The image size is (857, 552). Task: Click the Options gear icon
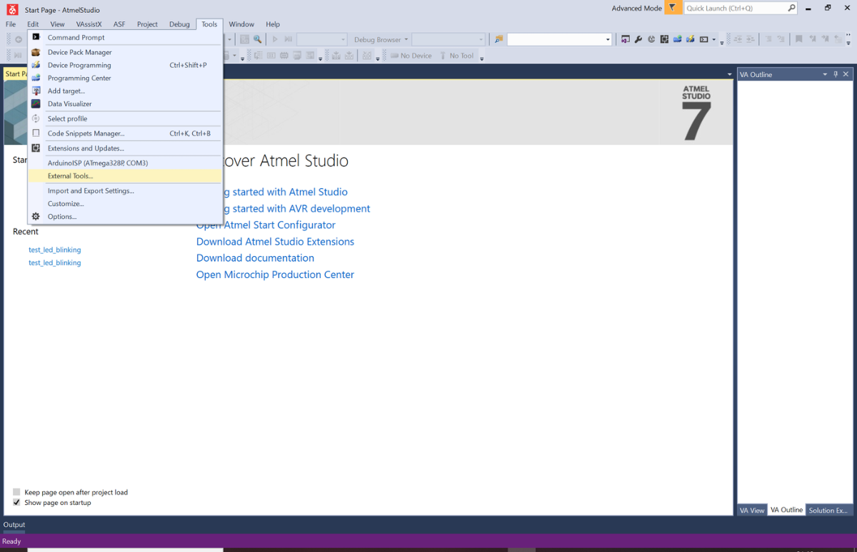pyautogui.click(x=36, y=216)
